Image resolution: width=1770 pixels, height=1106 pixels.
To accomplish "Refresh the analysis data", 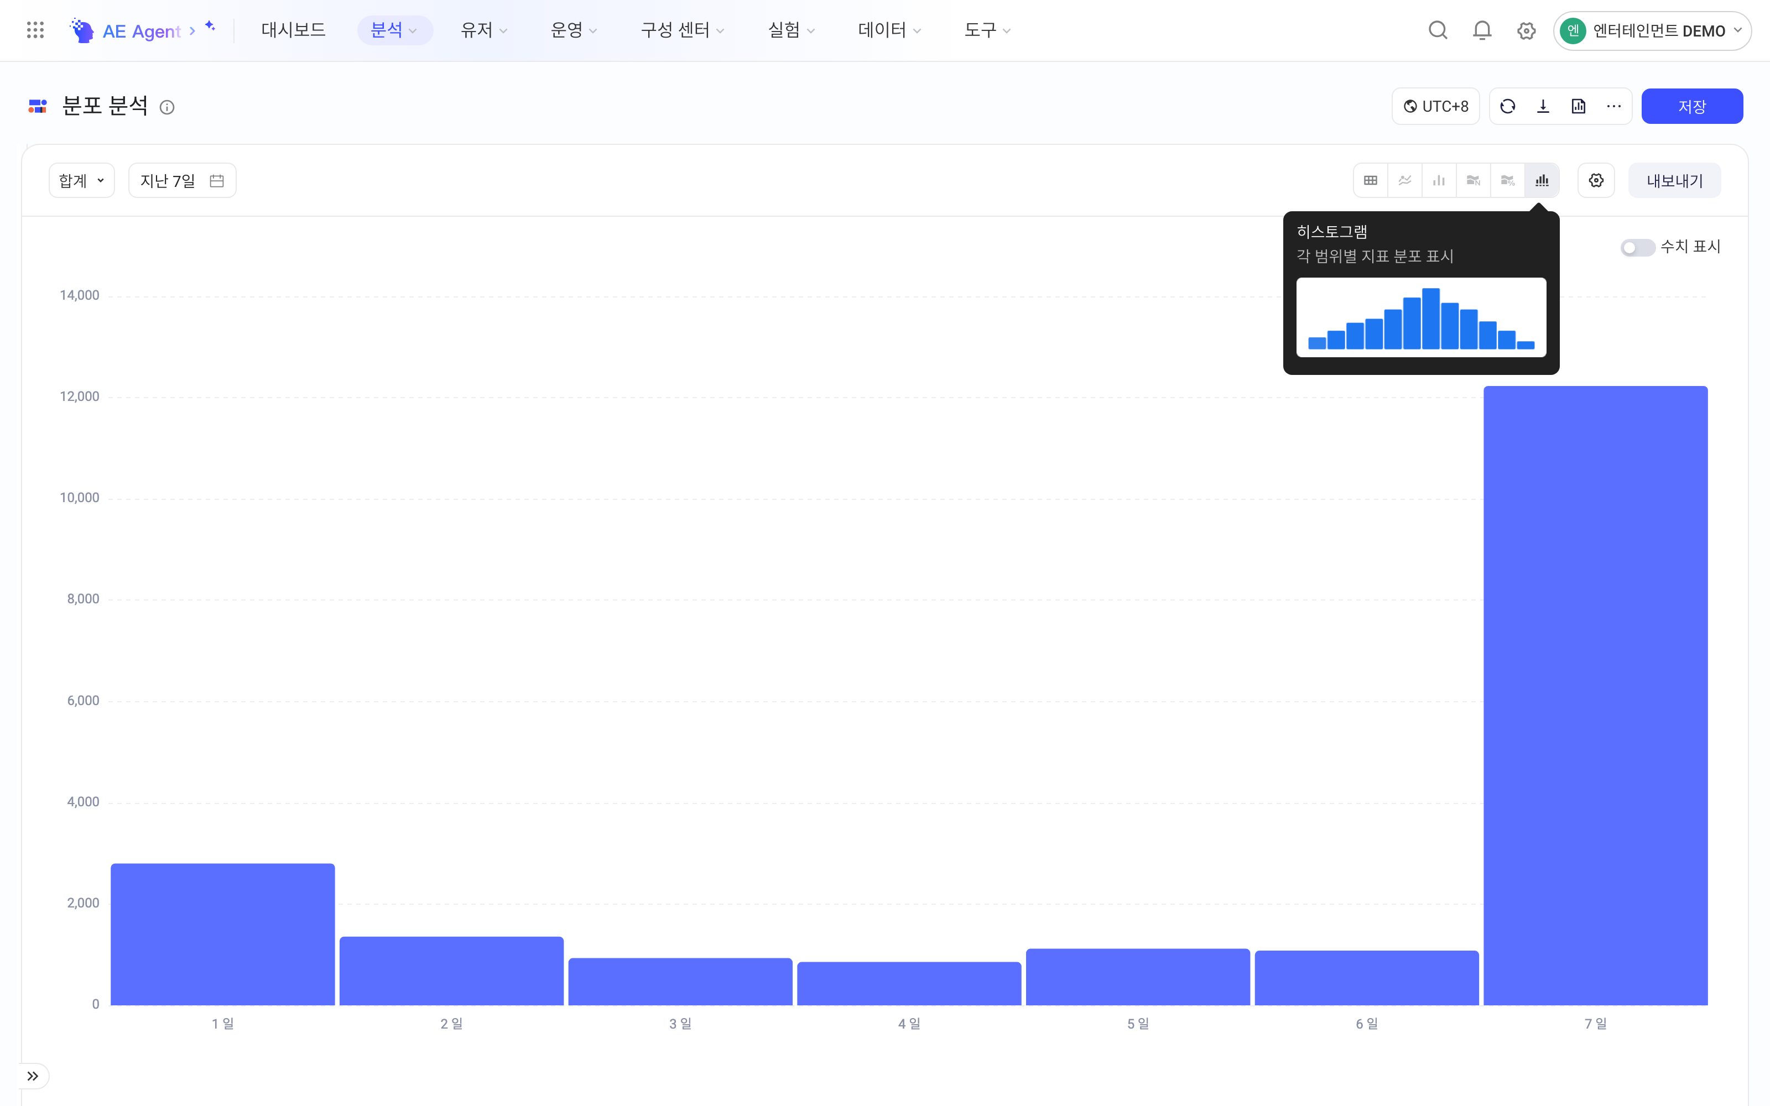I will click(1507, 107).
